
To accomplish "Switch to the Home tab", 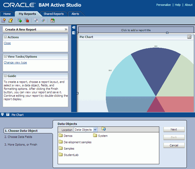I will pyautogui.click(x=7, y=14).
